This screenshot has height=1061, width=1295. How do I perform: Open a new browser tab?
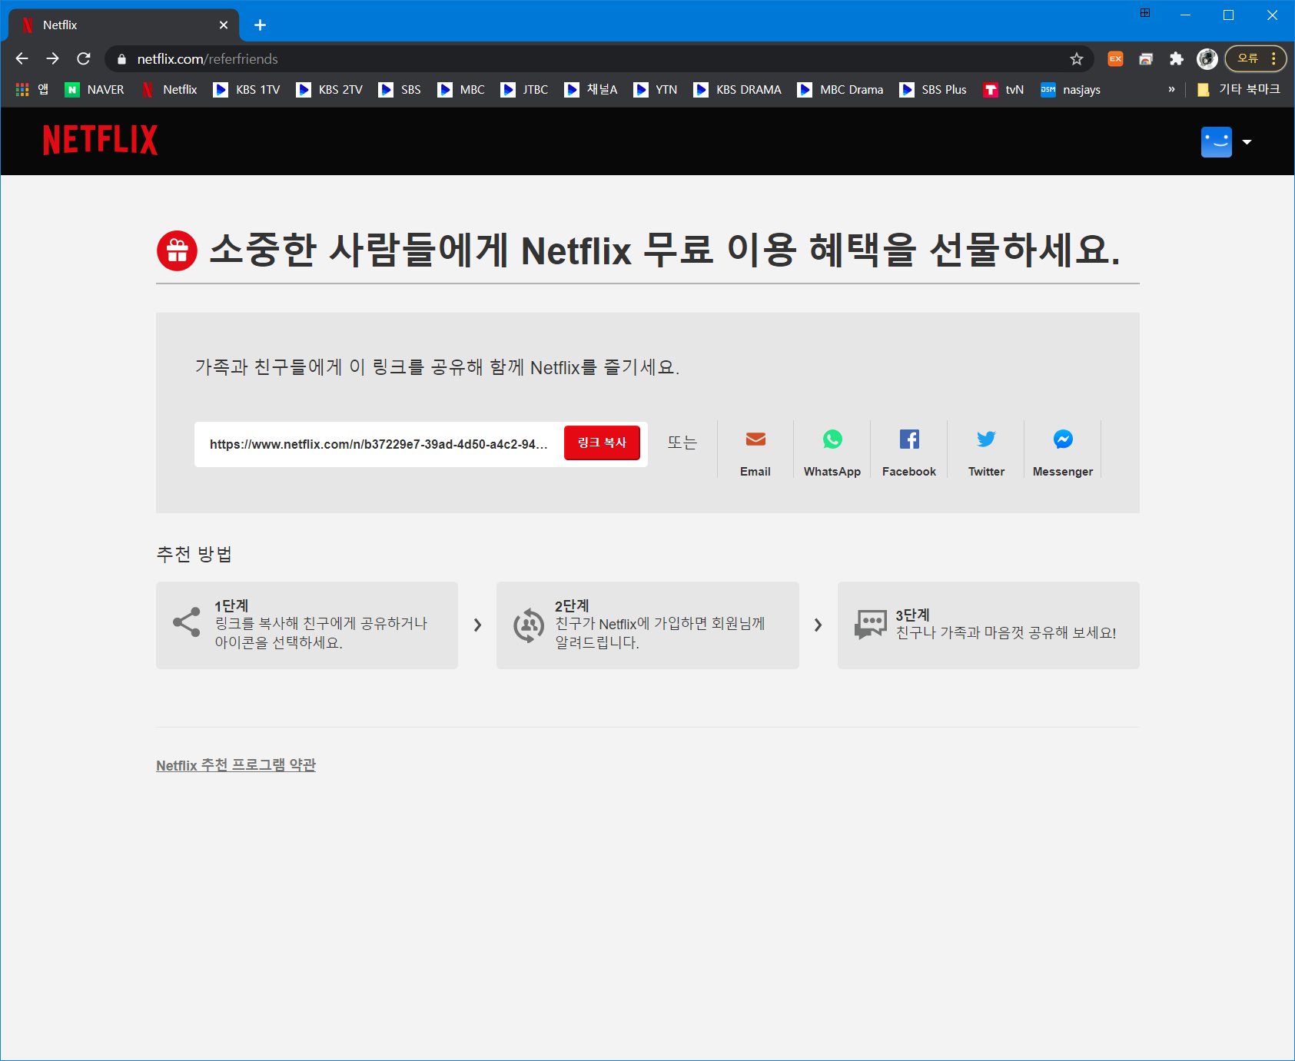tap(261, 25)
